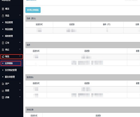The height and width of the screenshot is (117, 140).
Task: Expand the 订单 menu chevron
Action: pos(20,42)
